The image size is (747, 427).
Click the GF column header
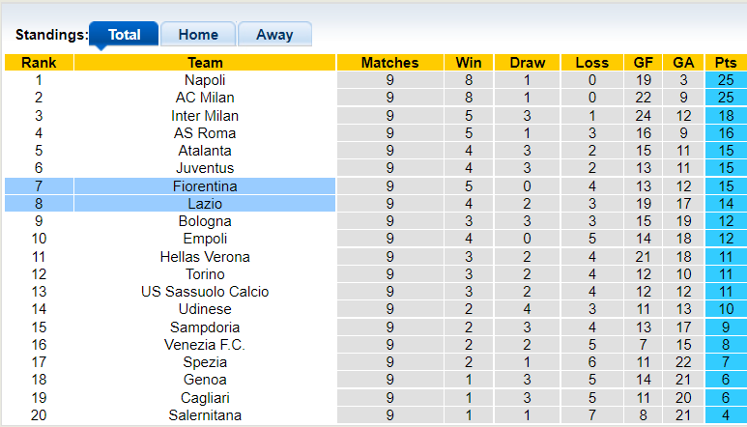click(x=643, y=63)
